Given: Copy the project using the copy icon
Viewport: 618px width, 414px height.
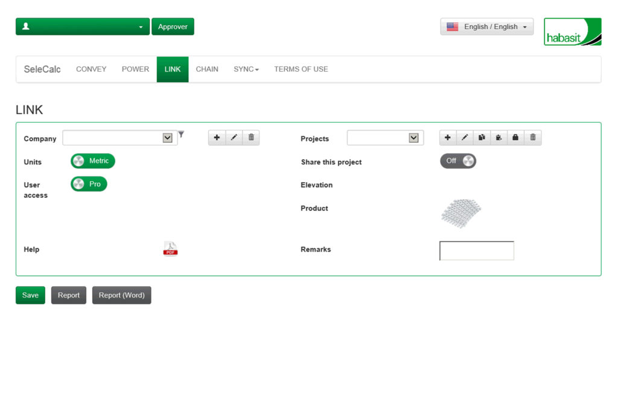Looking at the screenshot, I should tap(482, 138).
